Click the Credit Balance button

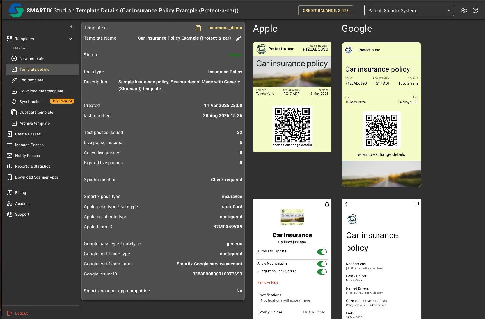(x=326, y=10)
